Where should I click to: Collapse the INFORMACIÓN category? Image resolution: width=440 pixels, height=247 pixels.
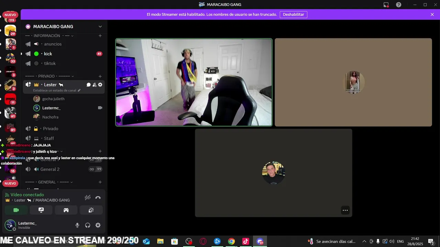(x=49, y=36)
